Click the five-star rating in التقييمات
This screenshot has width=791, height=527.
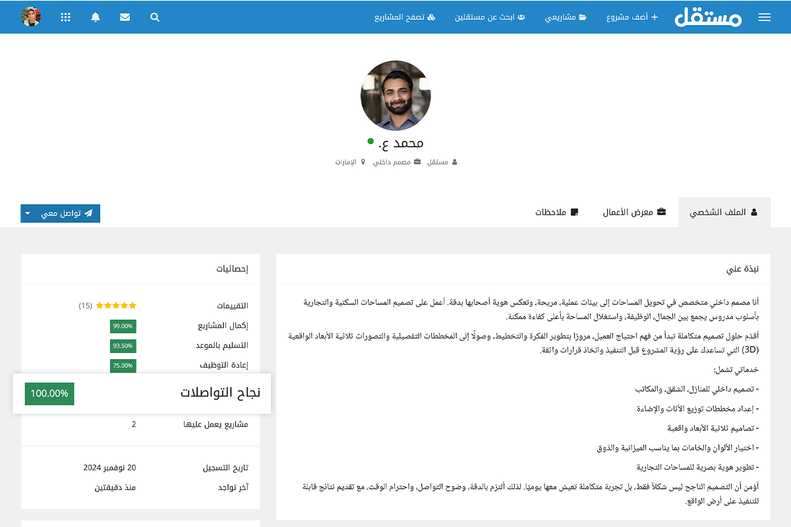pos(116,306)
